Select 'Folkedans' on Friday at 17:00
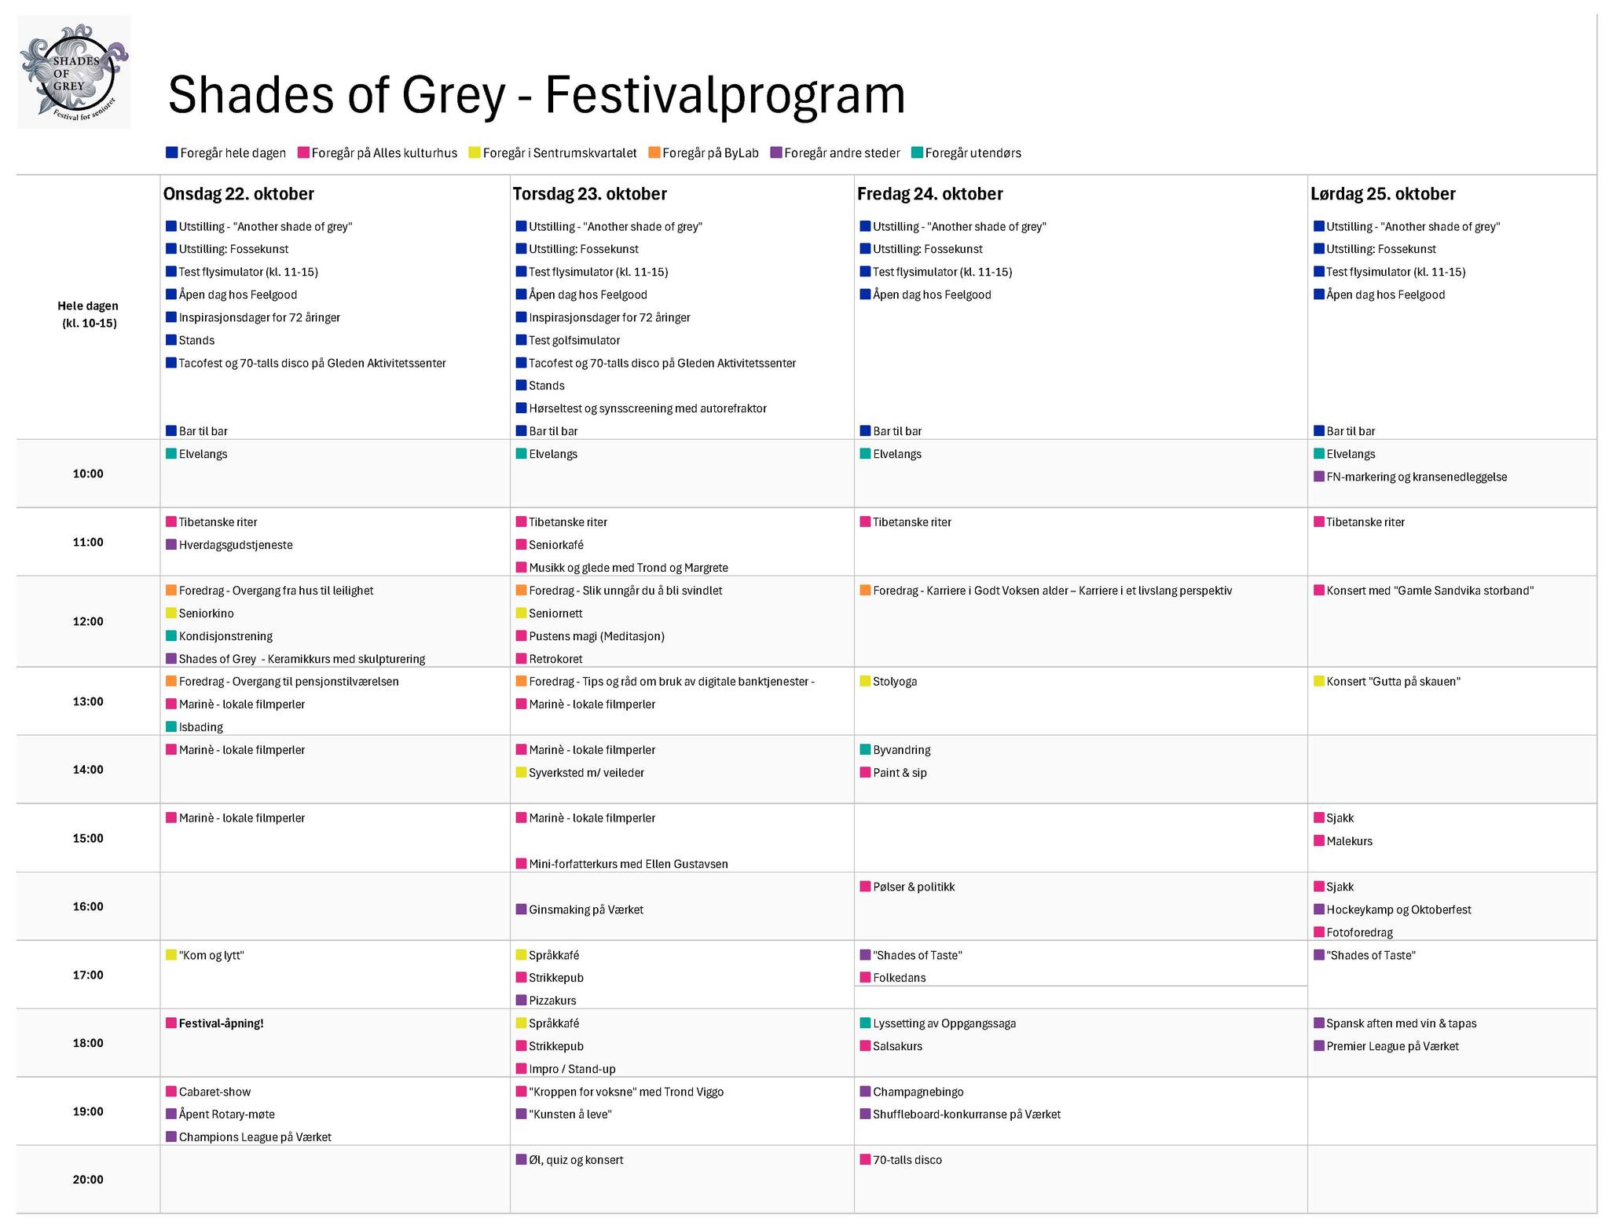Image resolution: width=1609 pixels, height=1226 pixels. 900,978
